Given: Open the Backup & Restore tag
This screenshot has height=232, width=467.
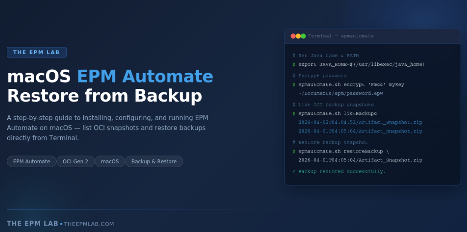Looking at the screenshot, I should click(154, 162).
